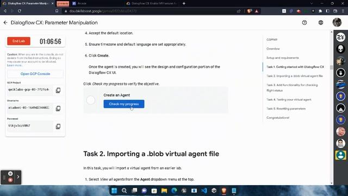Open Unreal Engine icon in taskbar
This screenshot has height=196, width=348.
tap(184, 191)
